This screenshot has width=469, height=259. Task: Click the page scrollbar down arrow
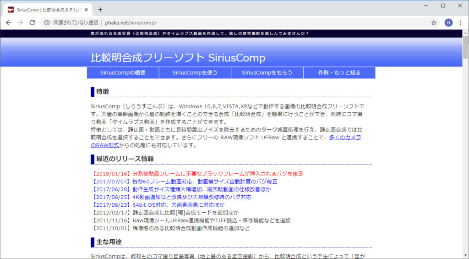click(465, 256)
